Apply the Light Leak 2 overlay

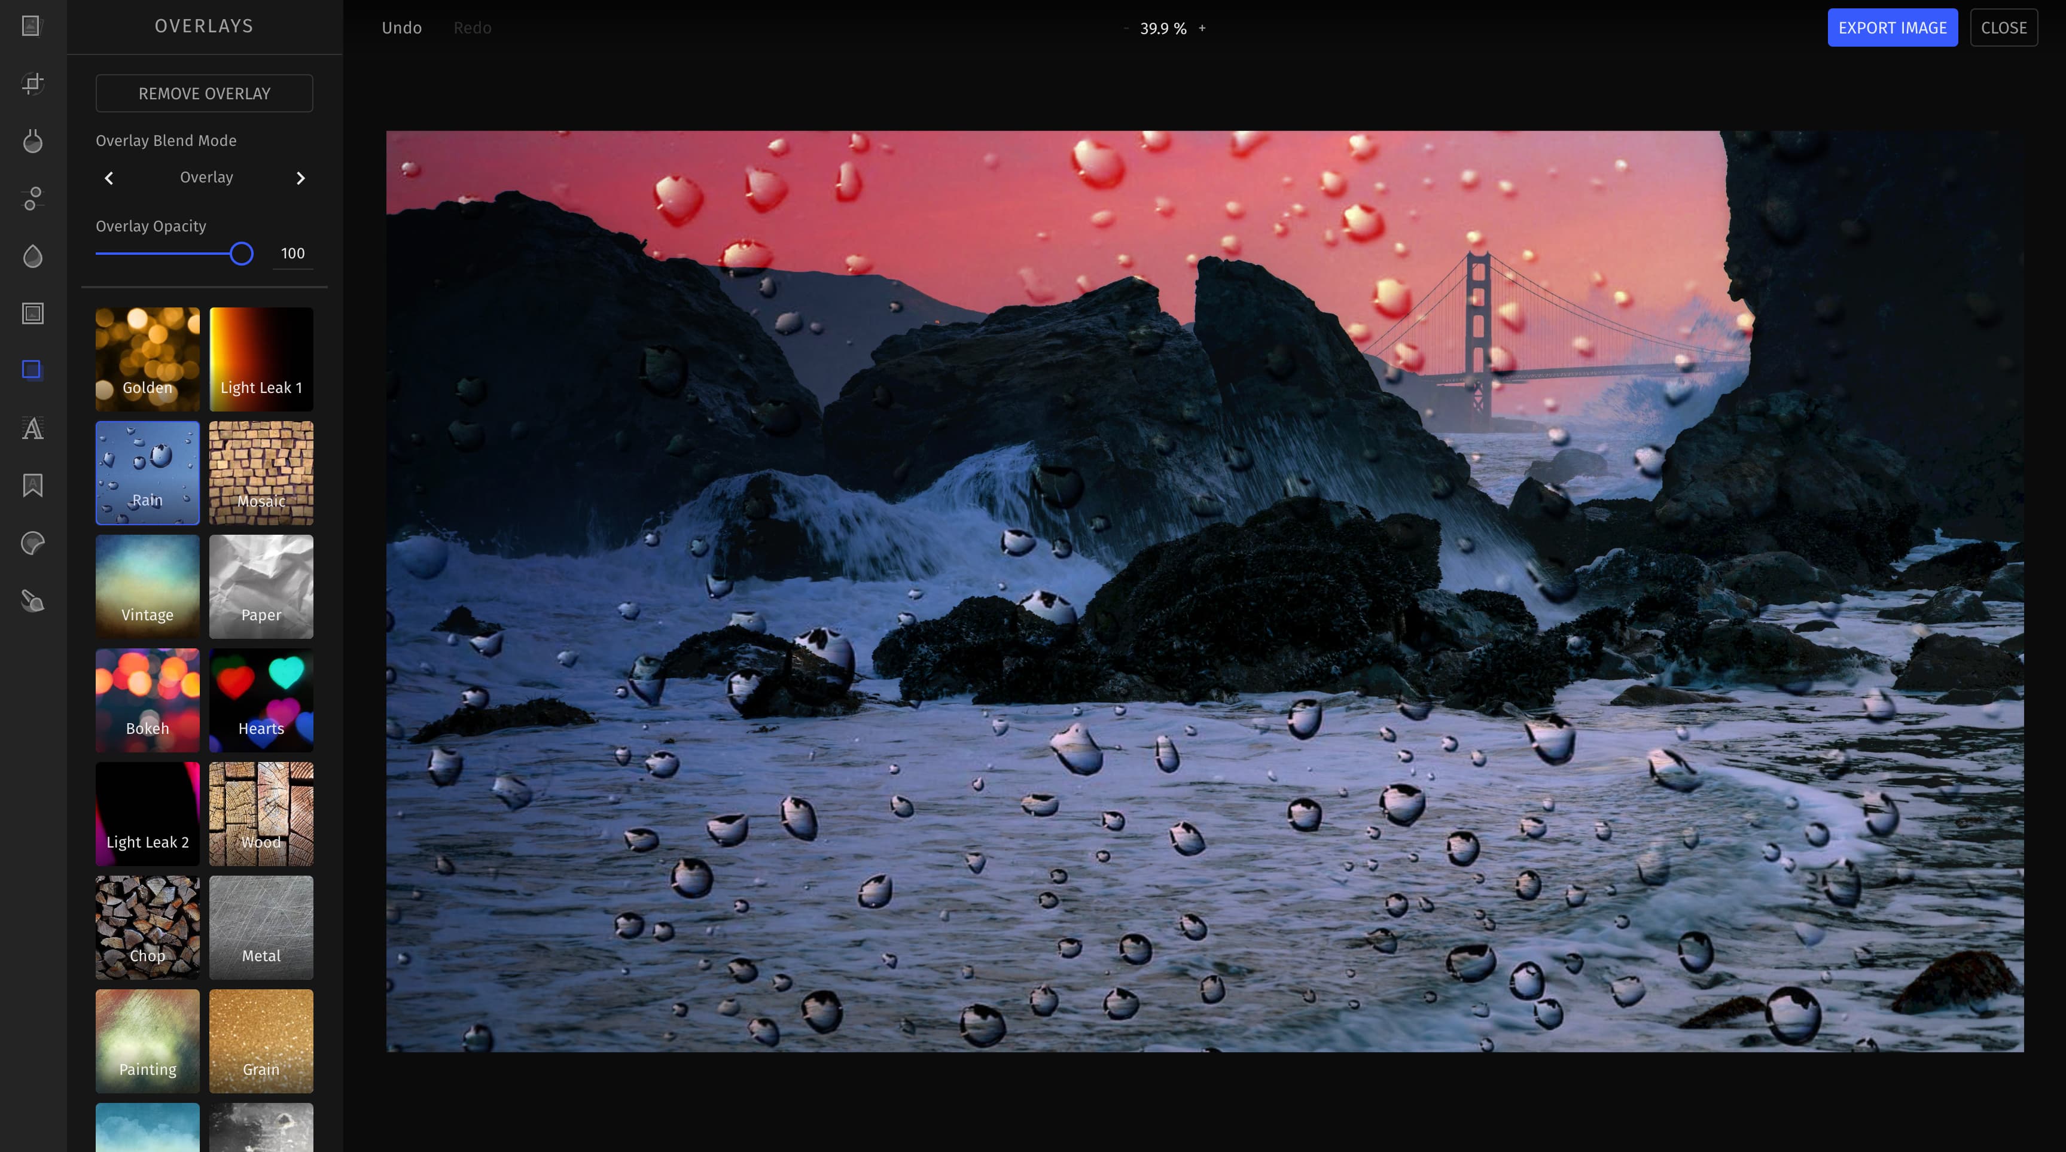click(x=148, y=814)
